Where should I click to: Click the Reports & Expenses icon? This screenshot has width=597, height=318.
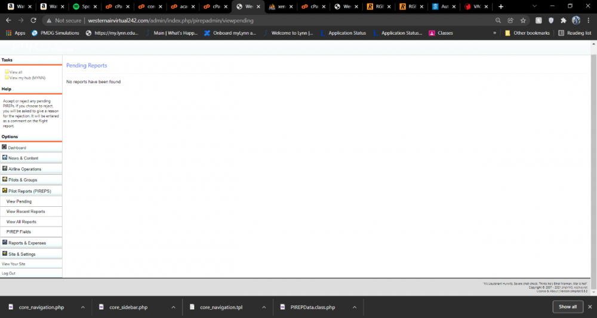[x=5, y=243]
